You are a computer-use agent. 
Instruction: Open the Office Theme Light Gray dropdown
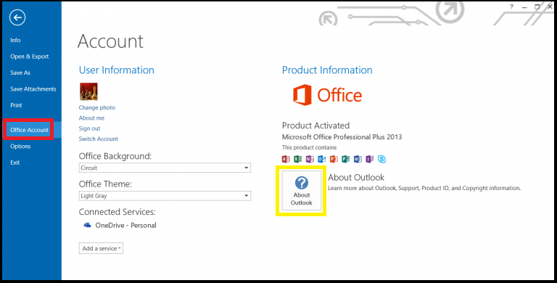point(165,196)
